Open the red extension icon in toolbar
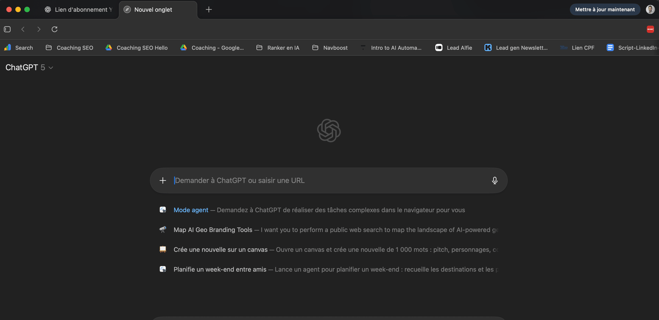This screenshot has width=659, height=320. (x=650, y=29)
